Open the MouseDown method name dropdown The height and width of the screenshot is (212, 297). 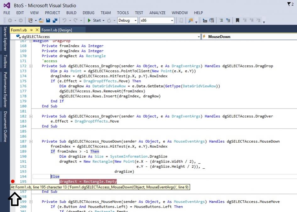tap(250, 37)
